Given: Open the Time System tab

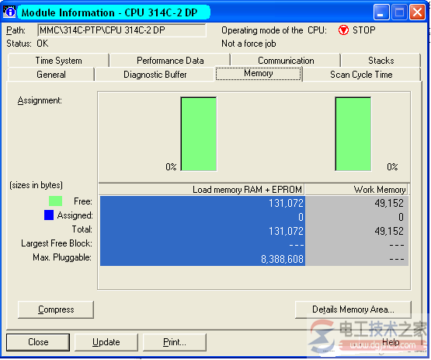Looking at the screenshot, I should click(x=58, y=61).
